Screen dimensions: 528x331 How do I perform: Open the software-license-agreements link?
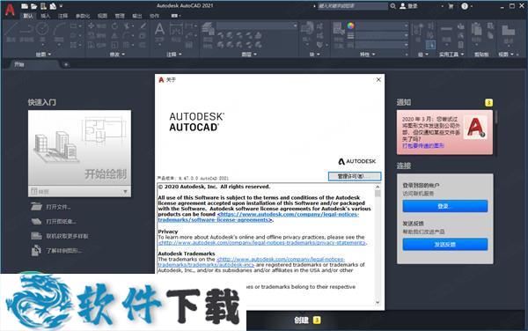(258, 217)
